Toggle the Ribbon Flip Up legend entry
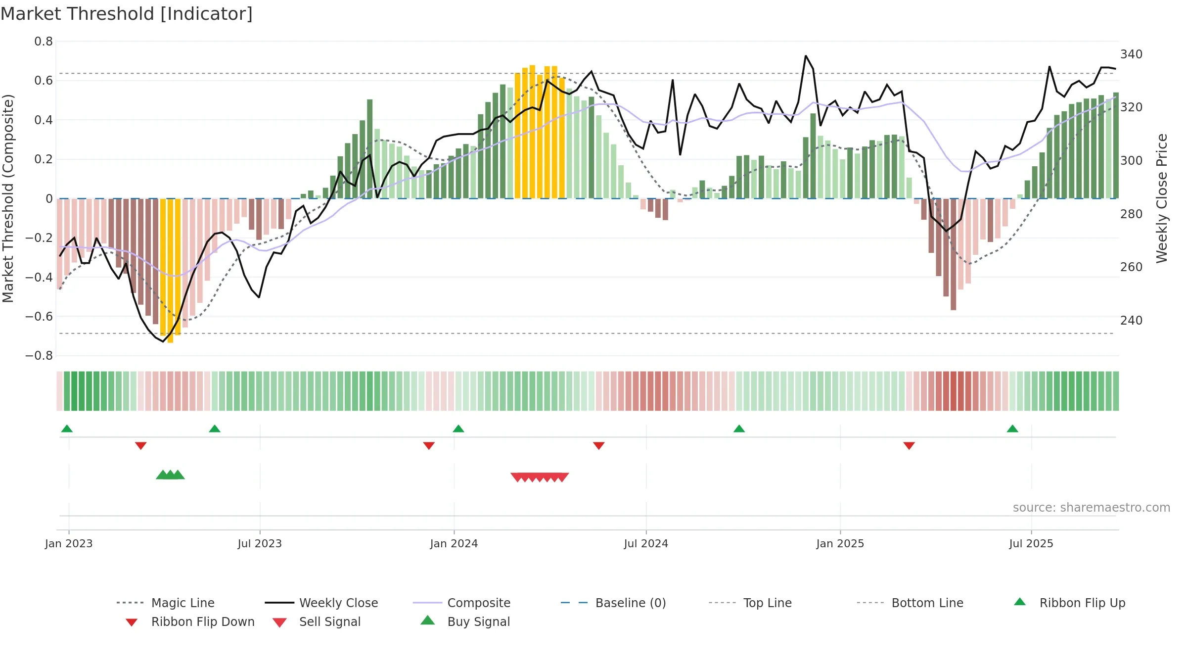Screen dimensions: 1187x668 pyautogui.click(x=1069, y=603)
